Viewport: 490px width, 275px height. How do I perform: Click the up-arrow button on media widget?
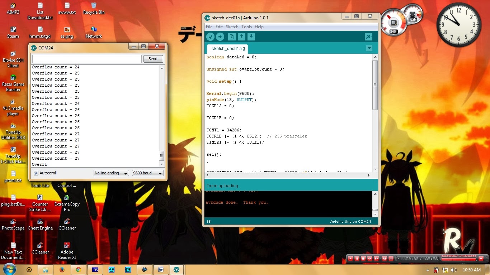coord(481,258)
